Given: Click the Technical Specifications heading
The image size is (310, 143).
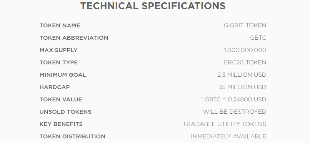Looking at the screenshot, I should click(x=153, y=6).
